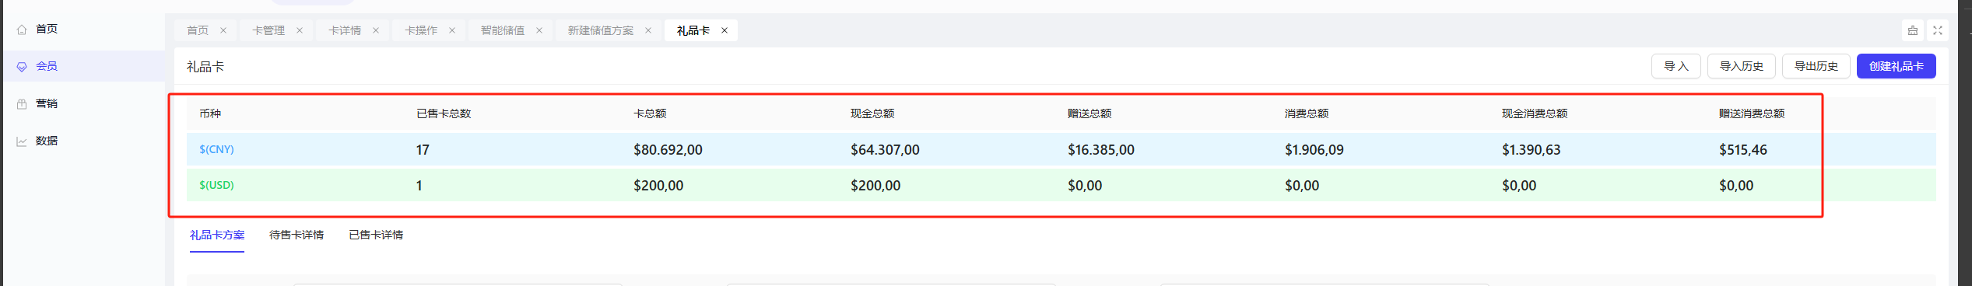This screenshot has width=1972, height=286.
Task: Switch to the 首页 tab
Action: (198, 30)
